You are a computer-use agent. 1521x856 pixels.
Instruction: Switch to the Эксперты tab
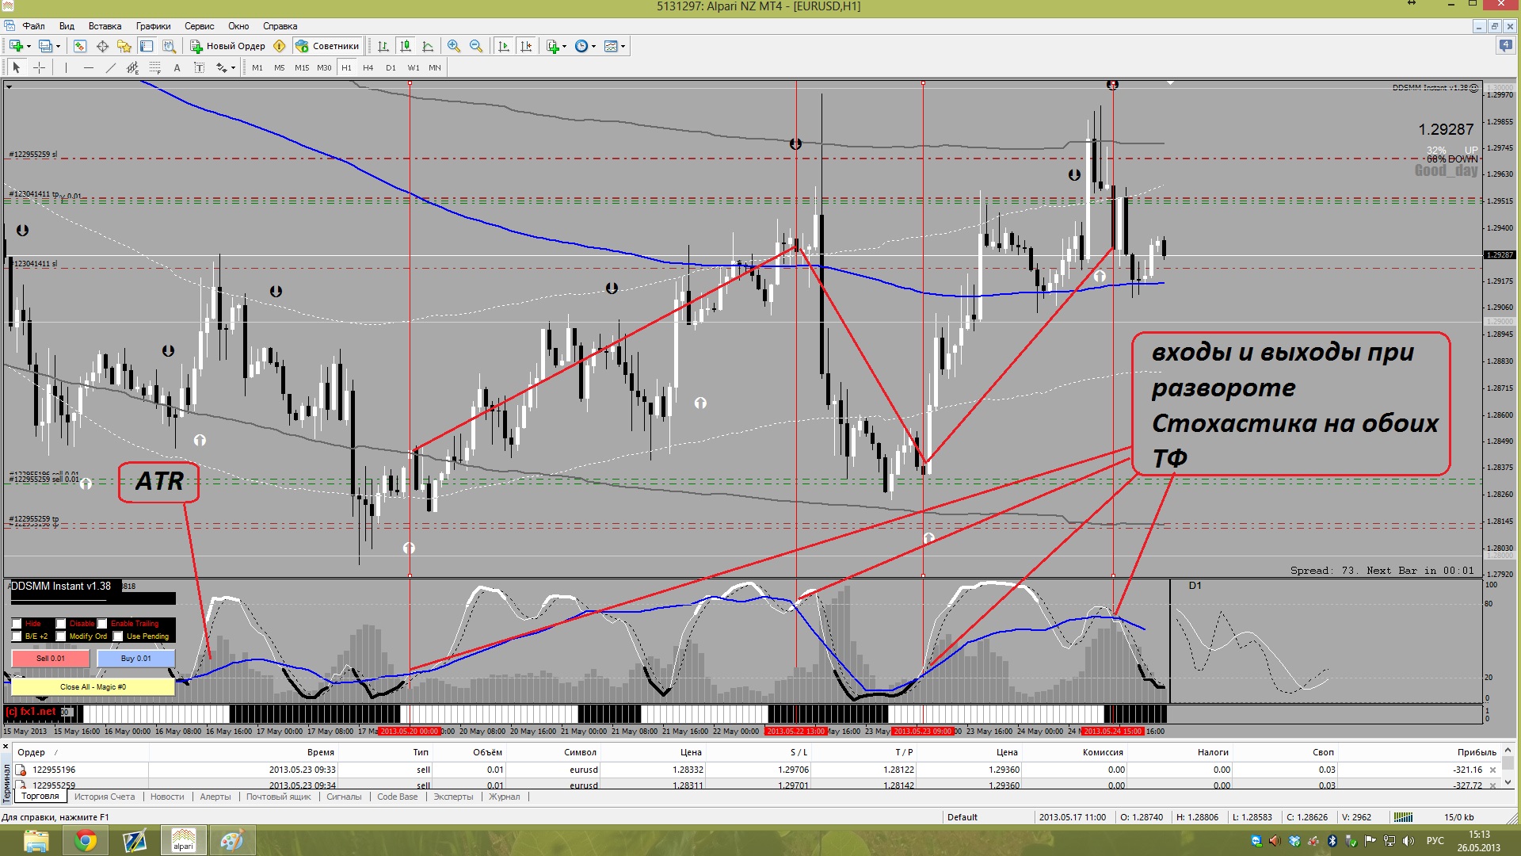coord(453,797)
